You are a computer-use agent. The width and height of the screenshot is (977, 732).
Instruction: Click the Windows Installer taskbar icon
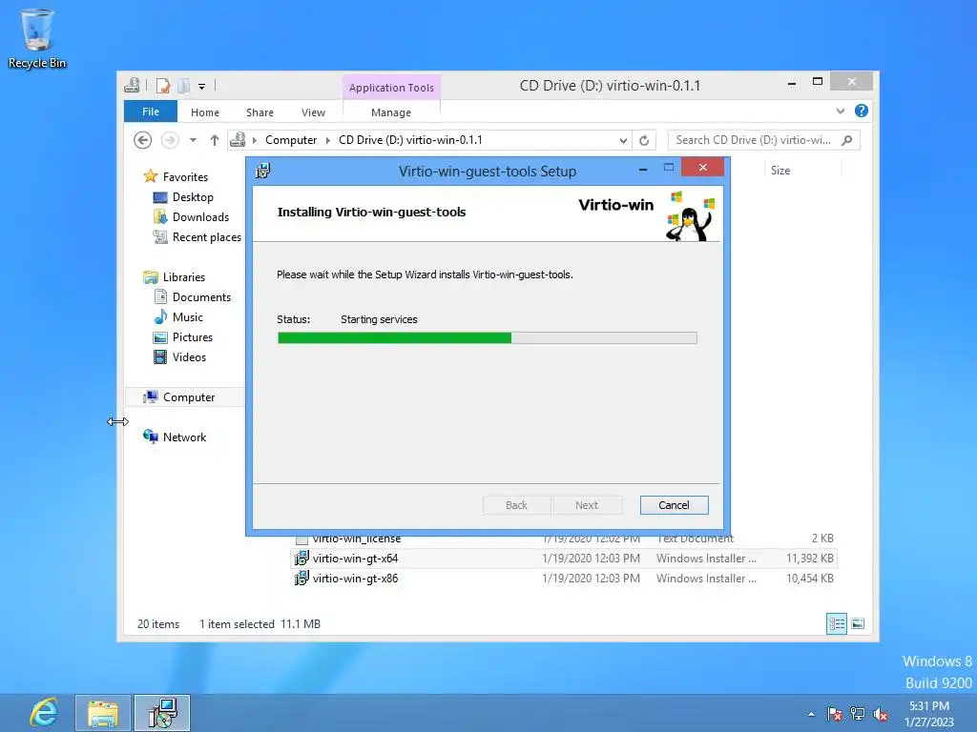tap(162, 713)
